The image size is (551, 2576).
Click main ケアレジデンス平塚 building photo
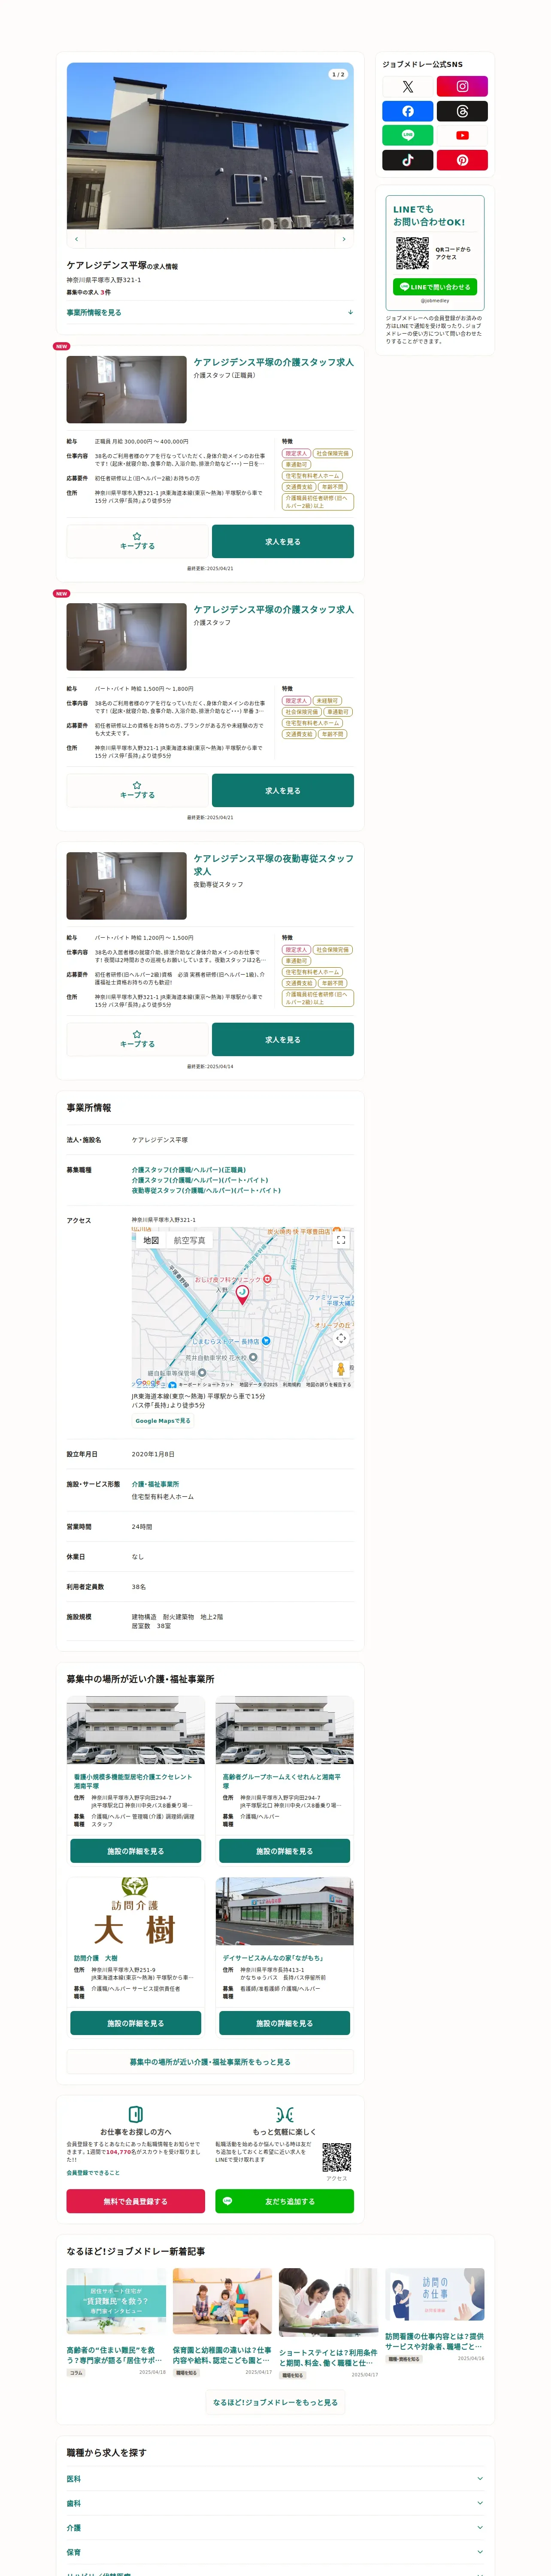click(x=210, y=146)
